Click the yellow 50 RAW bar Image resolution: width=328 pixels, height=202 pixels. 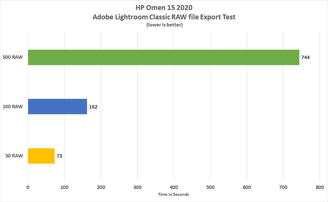[41, 156]
